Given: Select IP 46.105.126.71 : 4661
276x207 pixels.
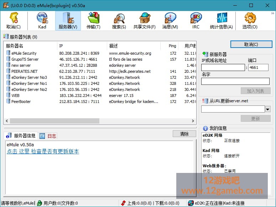Looking at the screenshot, I should (x=78, y=59).
